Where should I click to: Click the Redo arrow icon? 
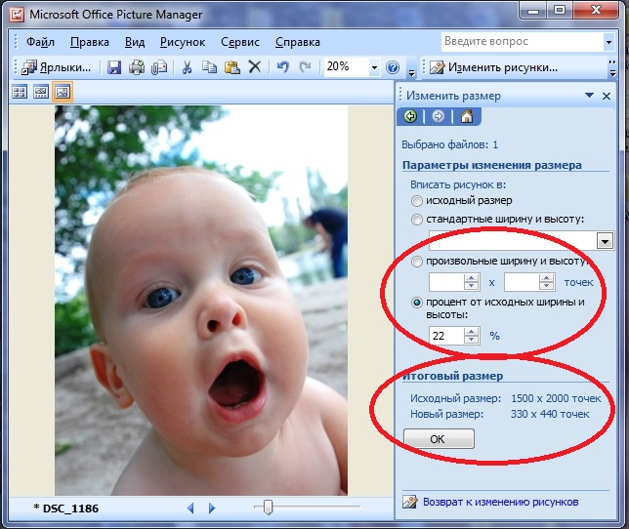point(306,67)
